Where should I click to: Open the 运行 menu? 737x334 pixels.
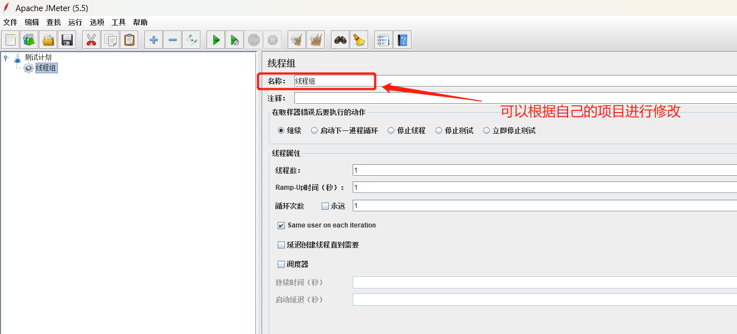(75, 23)
